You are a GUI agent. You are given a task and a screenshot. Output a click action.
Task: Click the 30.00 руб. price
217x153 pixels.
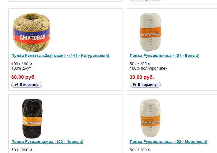(142, 77)
